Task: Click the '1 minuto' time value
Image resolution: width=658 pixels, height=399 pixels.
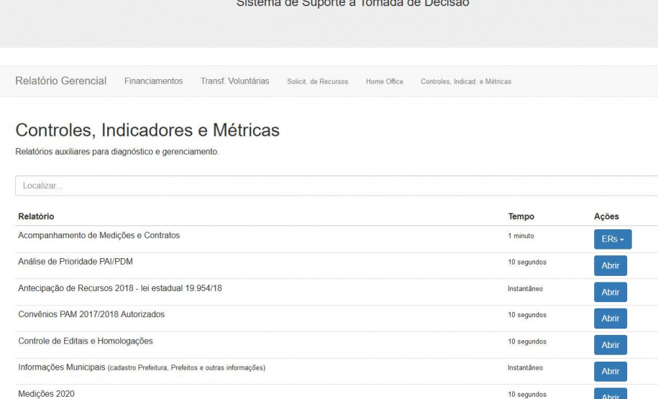Action: (521, 236)
